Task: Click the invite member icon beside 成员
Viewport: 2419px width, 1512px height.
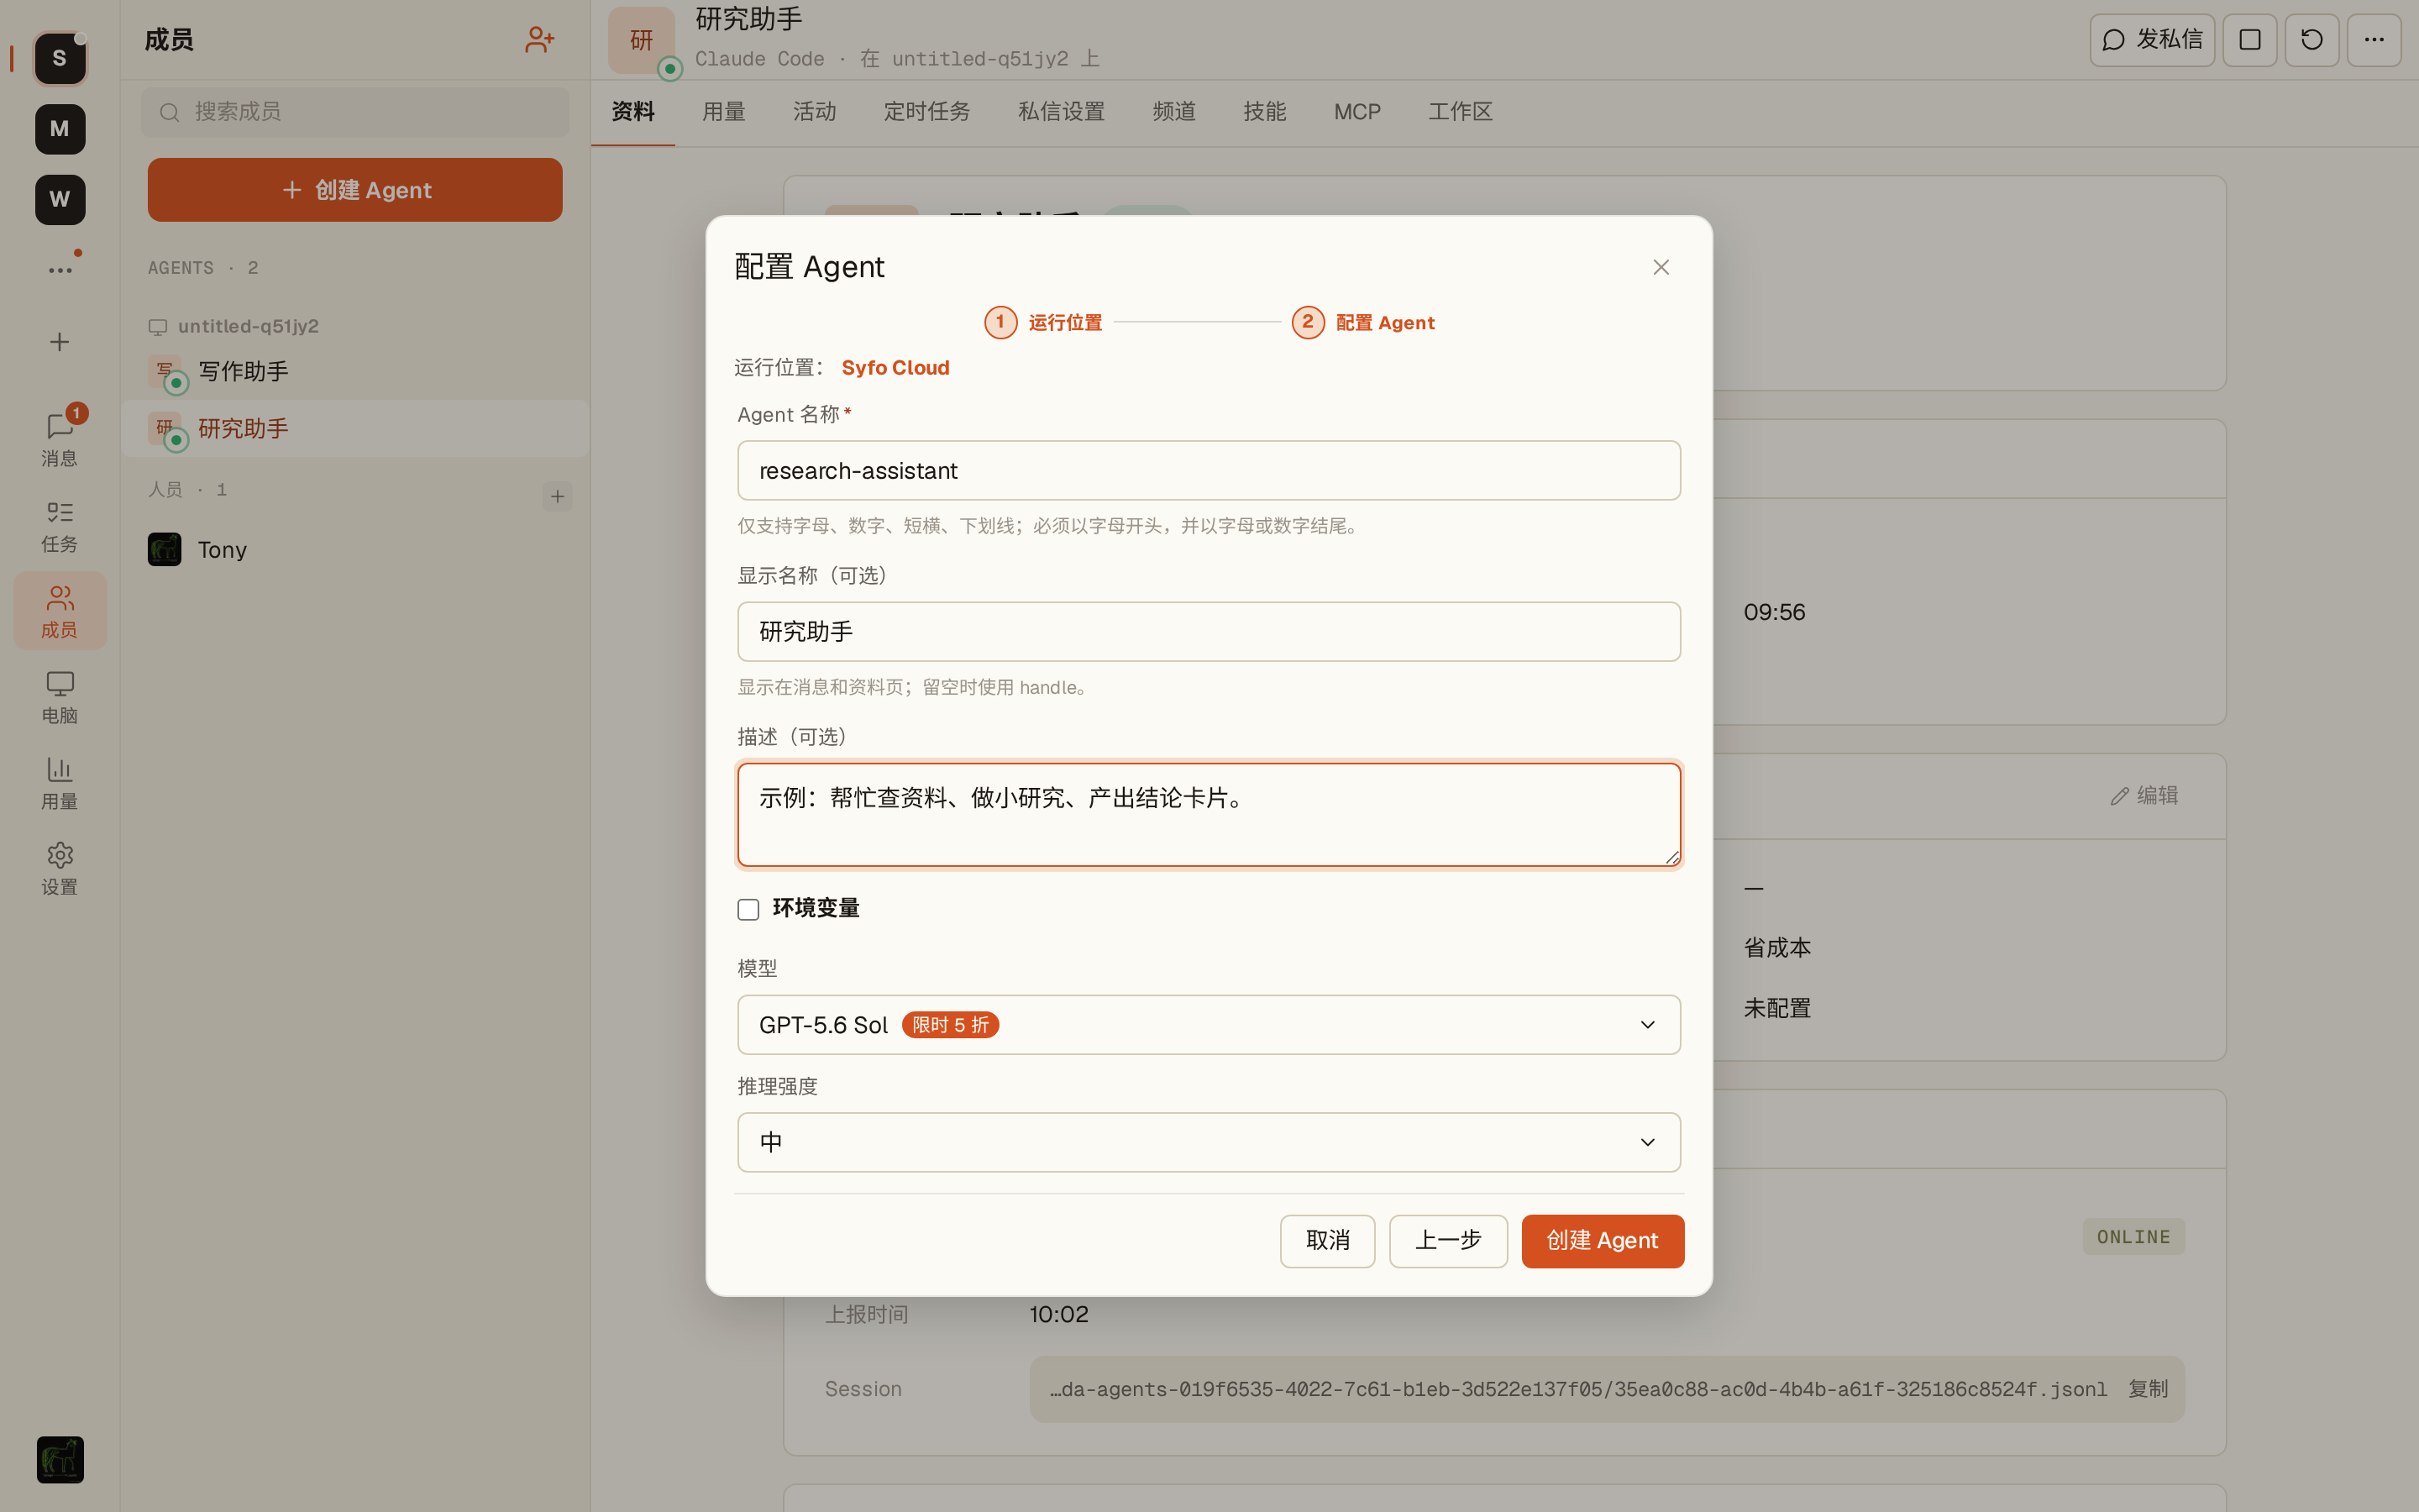Action: (540, 40)
